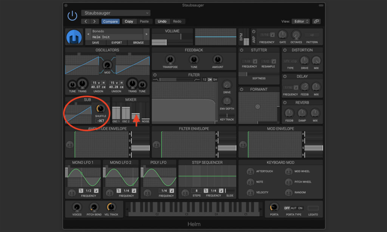Go to next preset with header right arrow
387x232 pixels.
(x=94, y=22)
